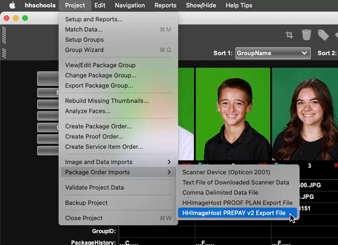The height and width of the screenshot is (245, 338).
Task: Choose Text File of Downloaded Scanner Data
Action: pyautogui.click(x=238, y=182)
